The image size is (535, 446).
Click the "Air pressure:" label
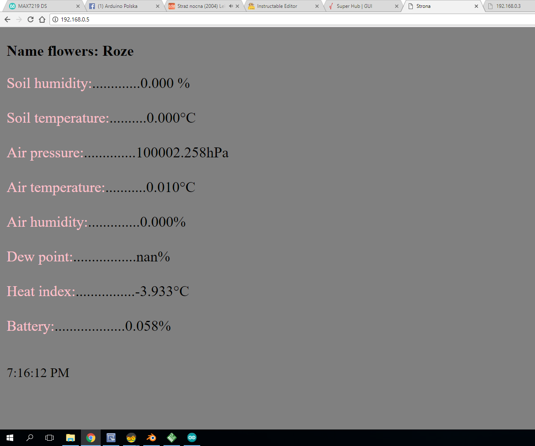45,153
